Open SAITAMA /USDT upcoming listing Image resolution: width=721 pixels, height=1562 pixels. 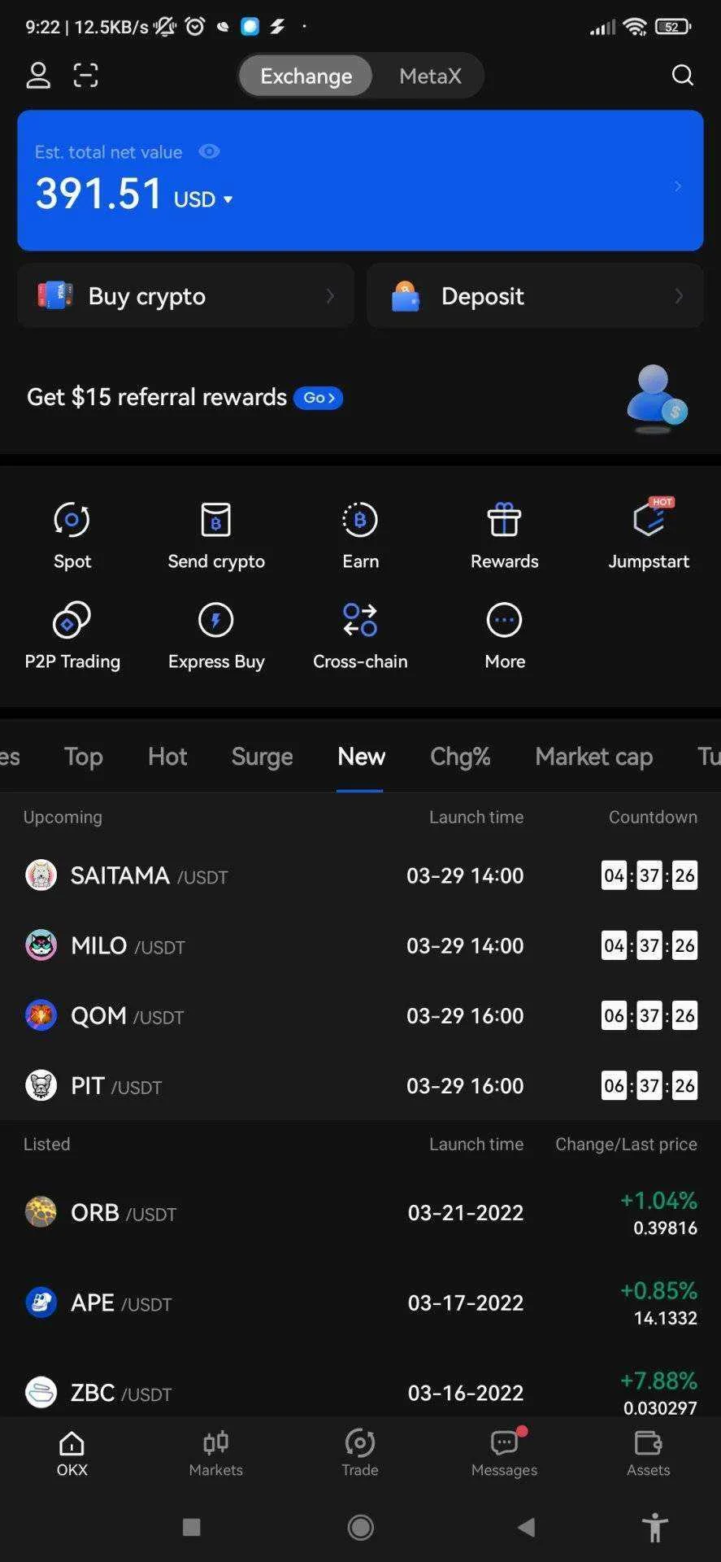click(360, 875)
